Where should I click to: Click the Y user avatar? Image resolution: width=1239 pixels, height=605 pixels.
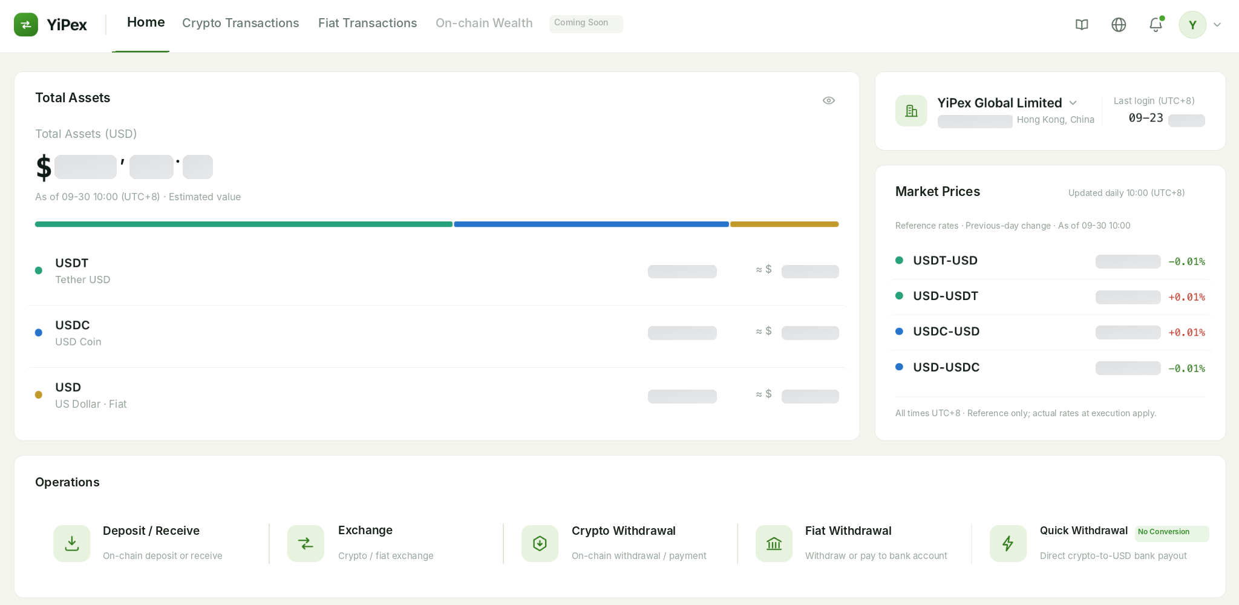pyautogui.click(x=1192, y=25)
